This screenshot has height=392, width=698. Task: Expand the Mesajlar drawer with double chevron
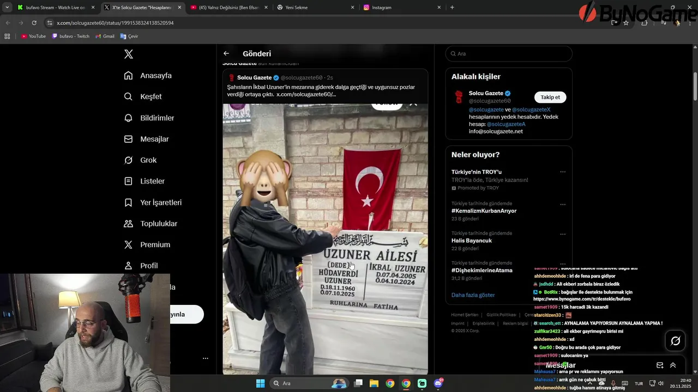(x=673, y=365)
